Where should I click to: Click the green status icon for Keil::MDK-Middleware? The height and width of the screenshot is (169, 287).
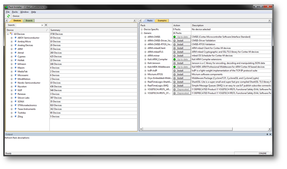coord(175,67)
